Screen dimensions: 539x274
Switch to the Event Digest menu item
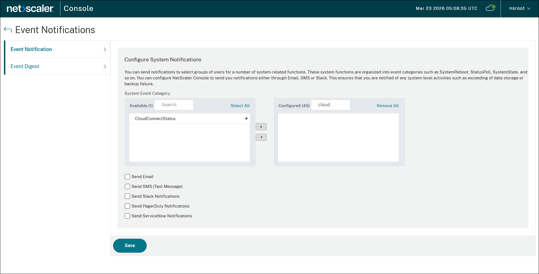(25, 66)
